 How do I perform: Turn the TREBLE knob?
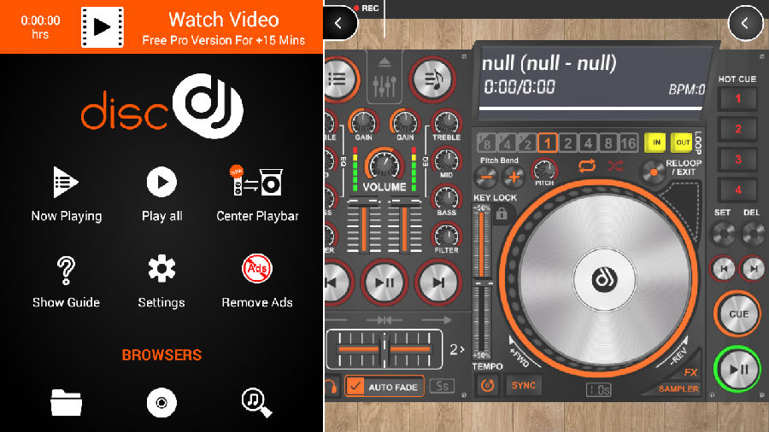click(446, 122)
